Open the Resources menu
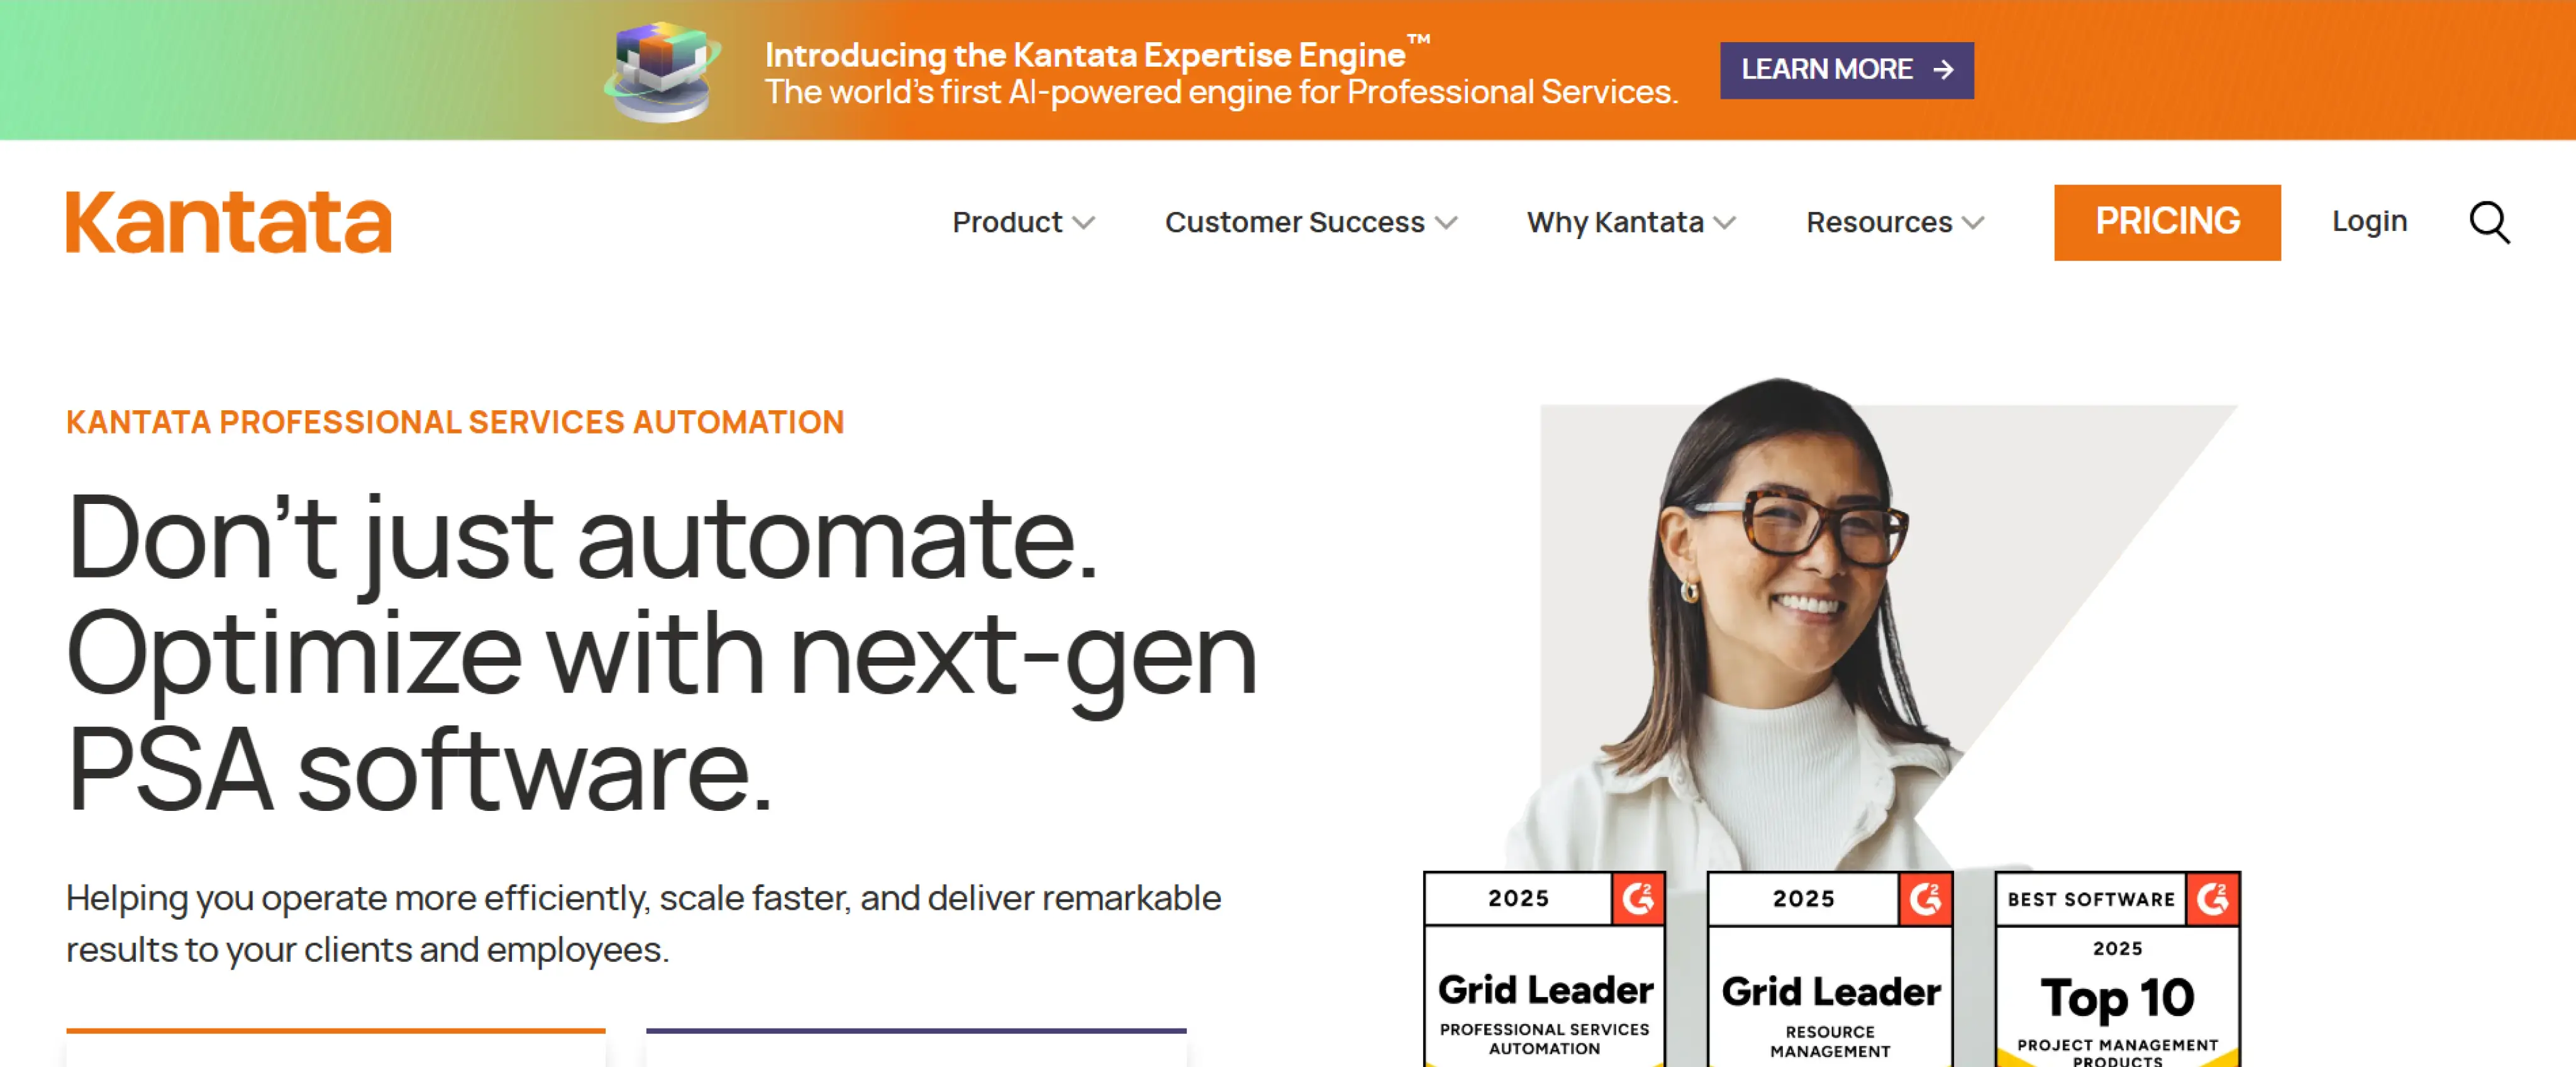 (x=1878, y=222)
